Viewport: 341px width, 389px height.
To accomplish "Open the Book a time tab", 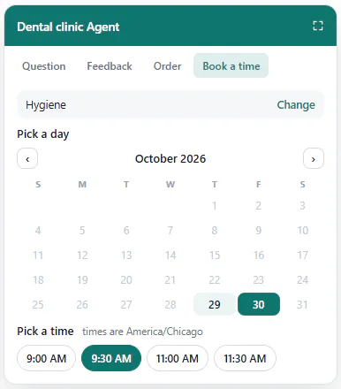I will click(231, 65).
